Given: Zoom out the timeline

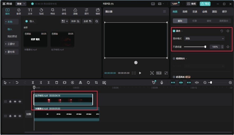Looking at the screenshot, I should pyautogui.click(x=205, y=83).
